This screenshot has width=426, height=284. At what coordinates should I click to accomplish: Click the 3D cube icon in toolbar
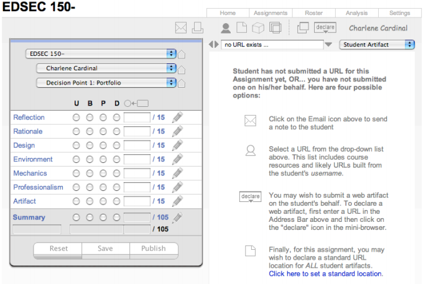click(258, 27)
